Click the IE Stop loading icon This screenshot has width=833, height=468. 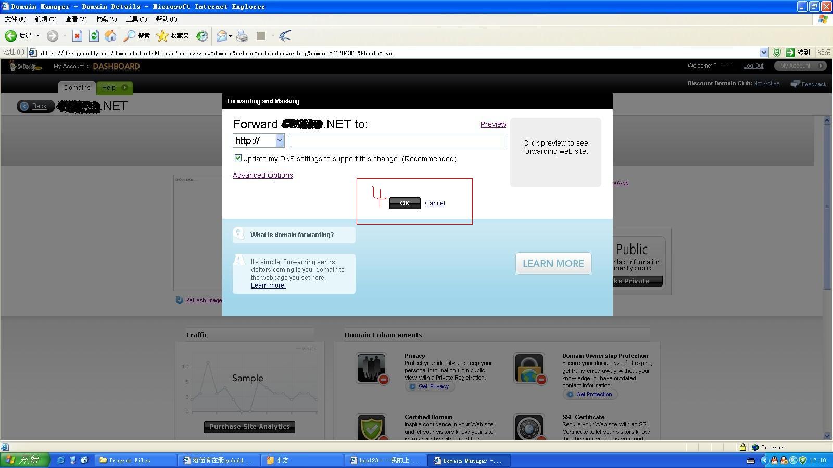pos(77,36)
